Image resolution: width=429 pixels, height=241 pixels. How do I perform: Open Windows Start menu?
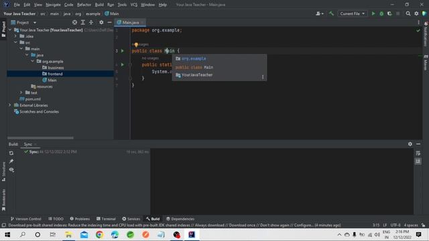click(x=7, y=234)
